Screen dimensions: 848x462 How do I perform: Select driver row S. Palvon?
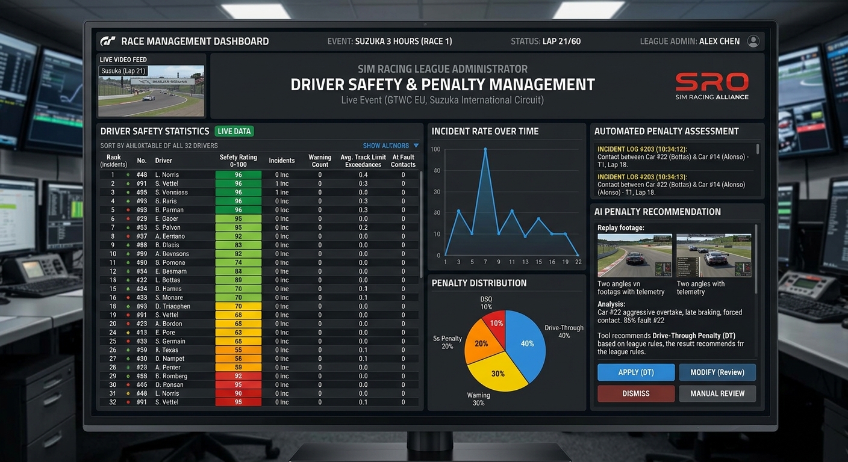coord(259,228)
